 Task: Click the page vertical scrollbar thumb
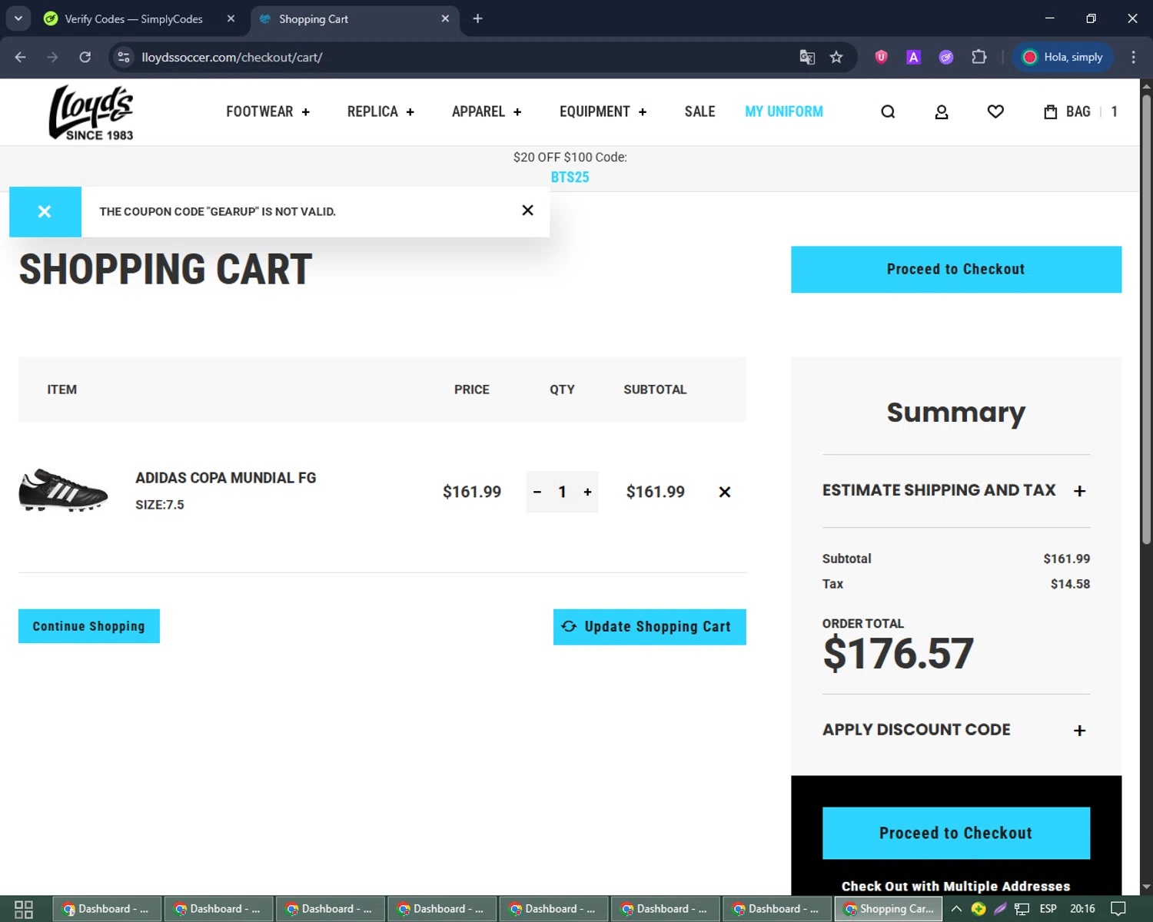[1146, 319]
